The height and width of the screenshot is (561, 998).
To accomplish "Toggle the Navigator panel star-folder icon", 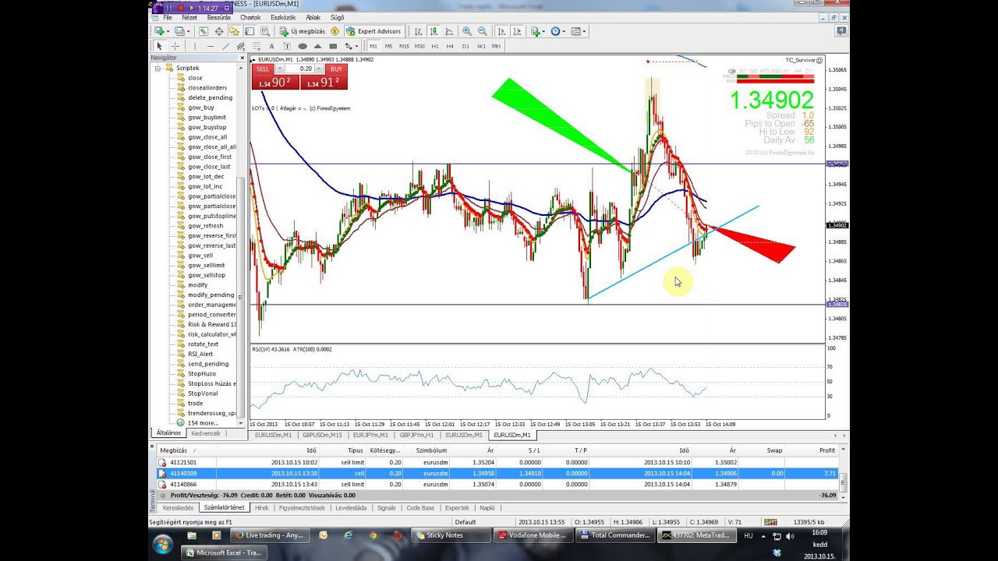I will [x=234, y=31].
